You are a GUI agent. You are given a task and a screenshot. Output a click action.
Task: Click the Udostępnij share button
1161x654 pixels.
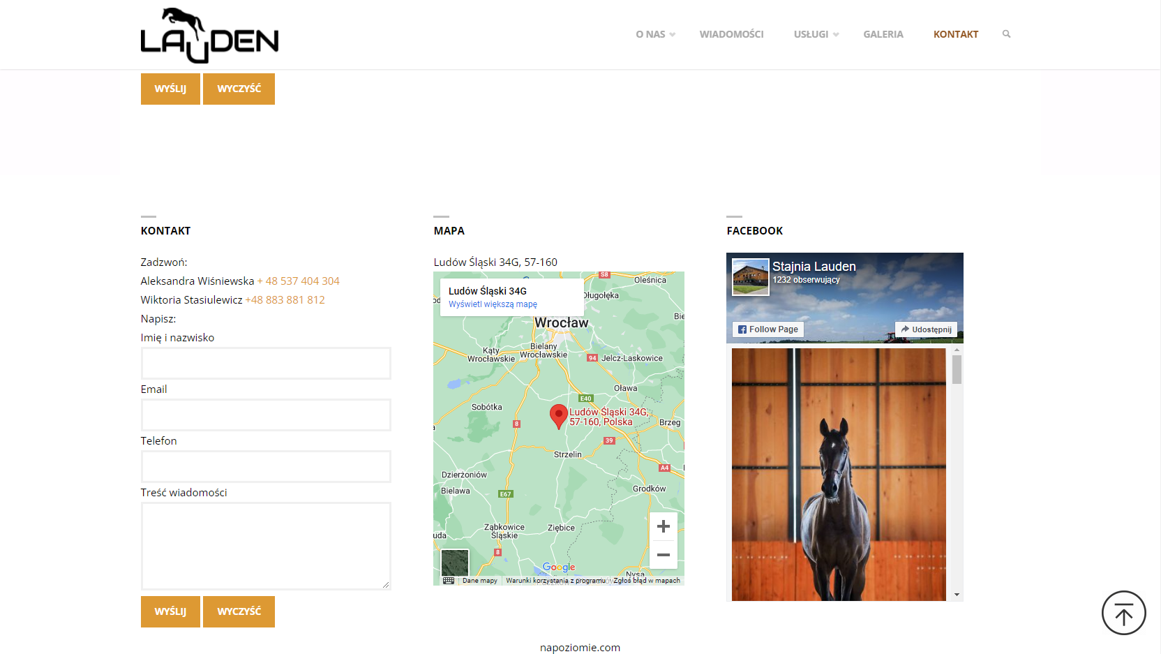[926, 329]
